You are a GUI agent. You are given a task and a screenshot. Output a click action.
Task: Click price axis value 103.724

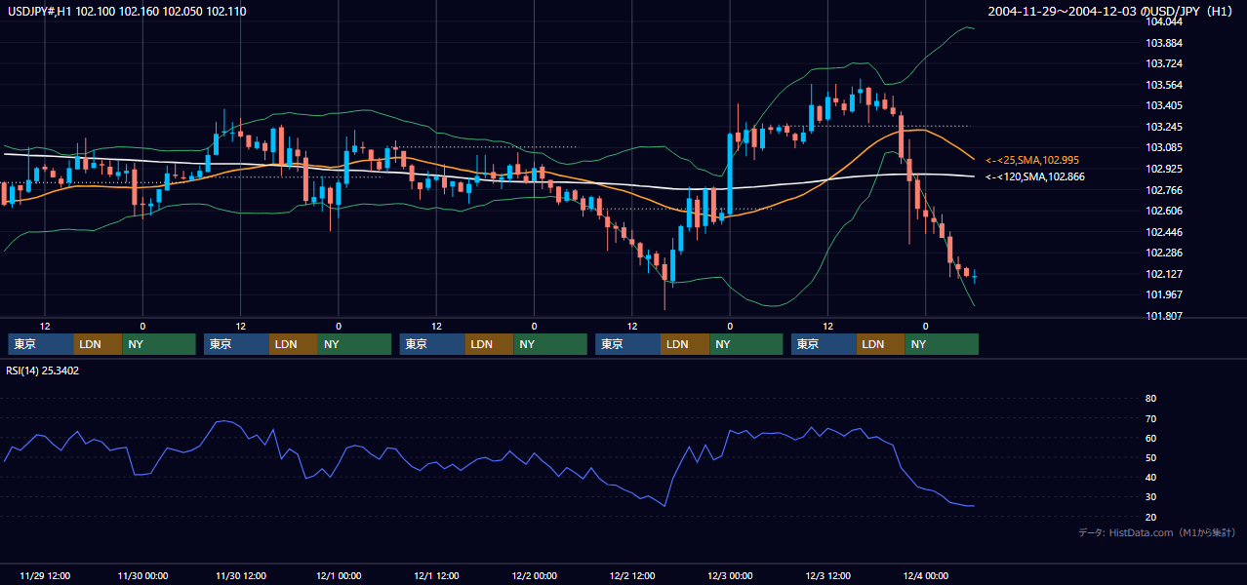[1164, 63]
